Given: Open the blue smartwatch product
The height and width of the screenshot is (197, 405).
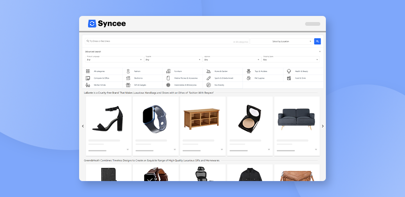Looking at the screenshot, I should (156, 126).
